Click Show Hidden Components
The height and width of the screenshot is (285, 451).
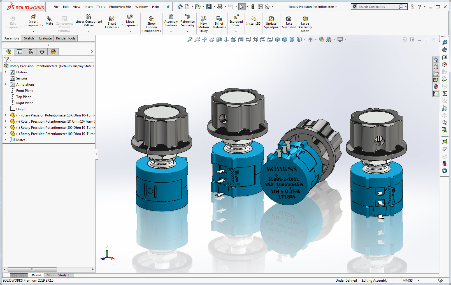click(x=152, y=24)
